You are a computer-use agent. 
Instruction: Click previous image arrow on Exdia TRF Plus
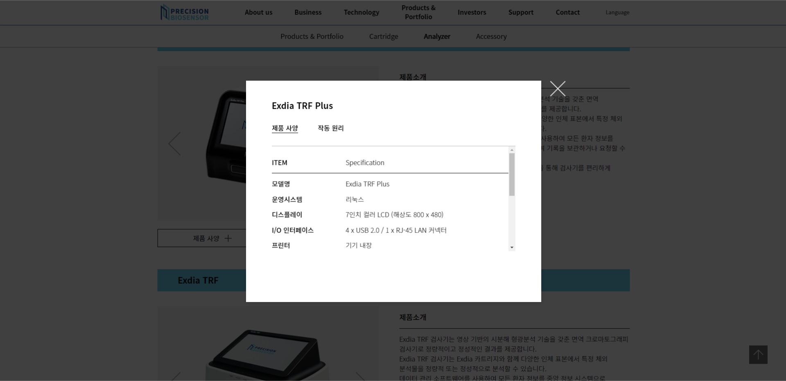click(x=175, y=144)
